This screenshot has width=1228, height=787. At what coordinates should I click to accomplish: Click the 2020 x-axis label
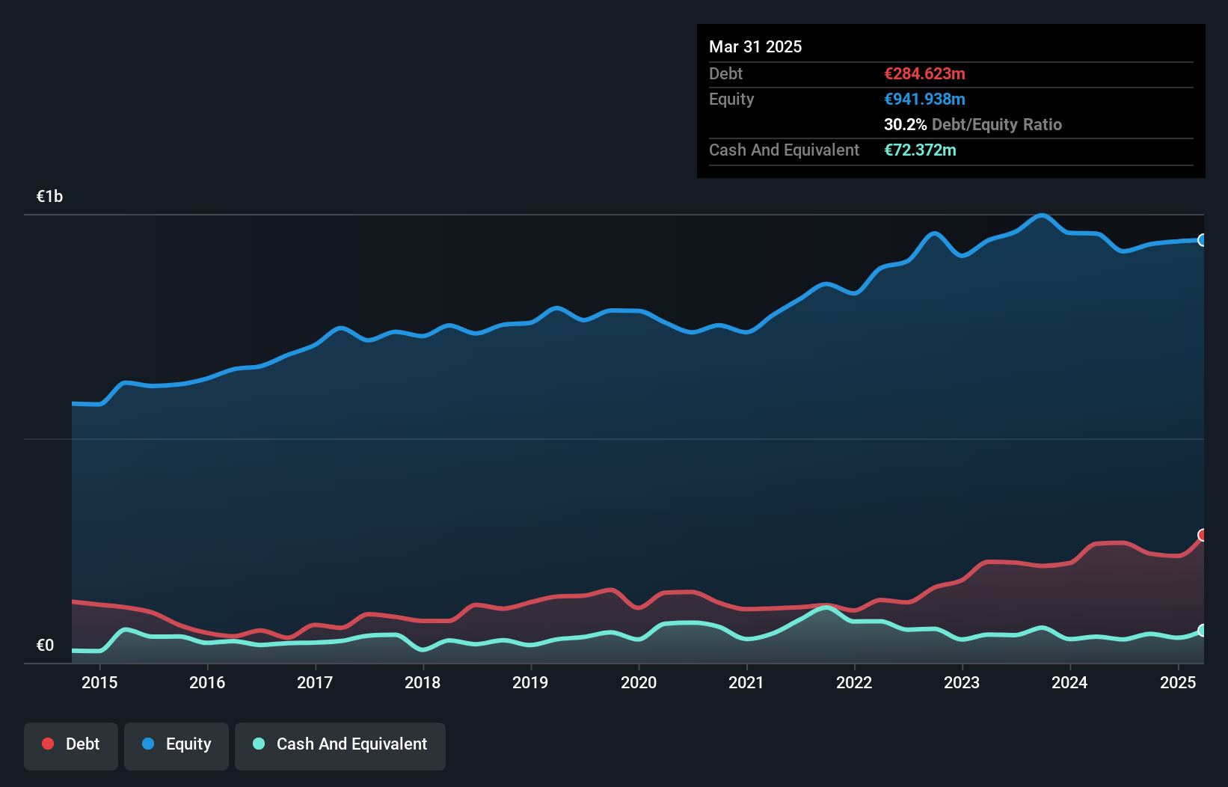coord(639,682)
